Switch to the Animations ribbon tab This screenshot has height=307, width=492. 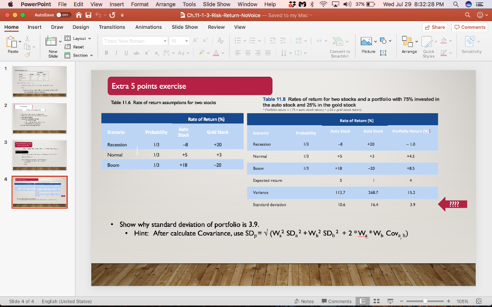pos(148,27)
